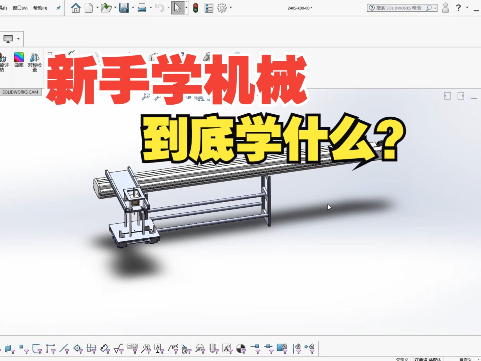
Task: Expand the search type dropdown arrow
Action: (435, 8)
